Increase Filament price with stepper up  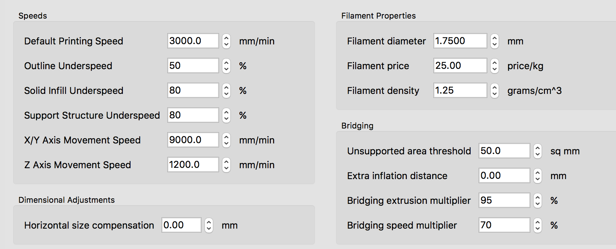(x=495, y=62)
